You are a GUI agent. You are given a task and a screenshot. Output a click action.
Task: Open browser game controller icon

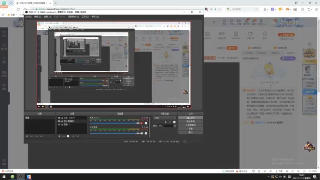(287, 9)
